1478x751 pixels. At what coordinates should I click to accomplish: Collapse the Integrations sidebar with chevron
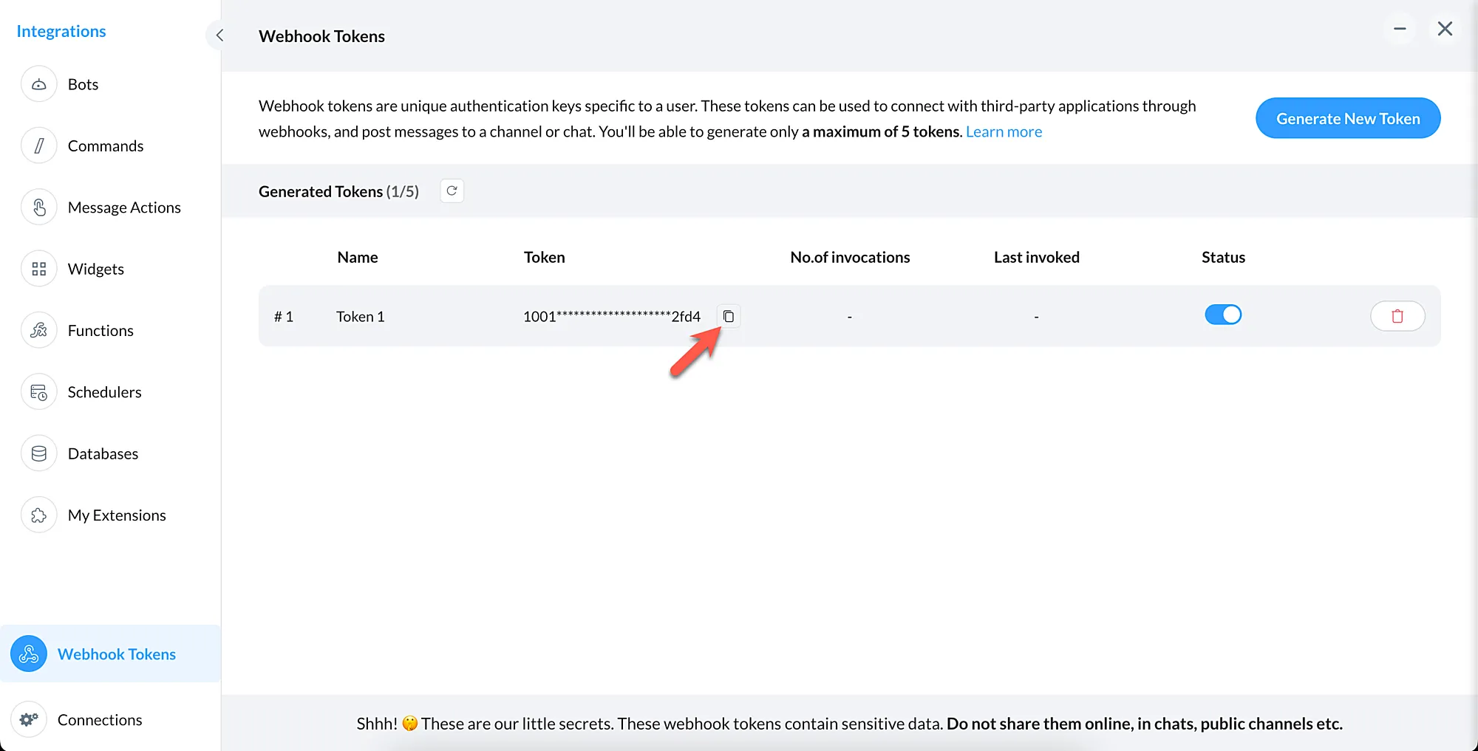coord(219,35)
